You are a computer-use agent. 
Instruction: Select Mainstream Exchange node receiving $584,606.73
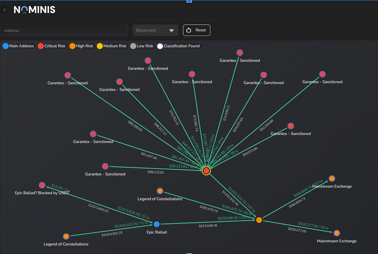(332, 178)
